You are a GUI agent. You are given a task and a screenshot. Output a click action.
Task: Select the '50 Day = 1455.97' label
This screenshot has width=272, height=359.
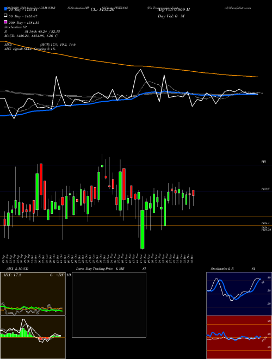click(x=23, y=16)
